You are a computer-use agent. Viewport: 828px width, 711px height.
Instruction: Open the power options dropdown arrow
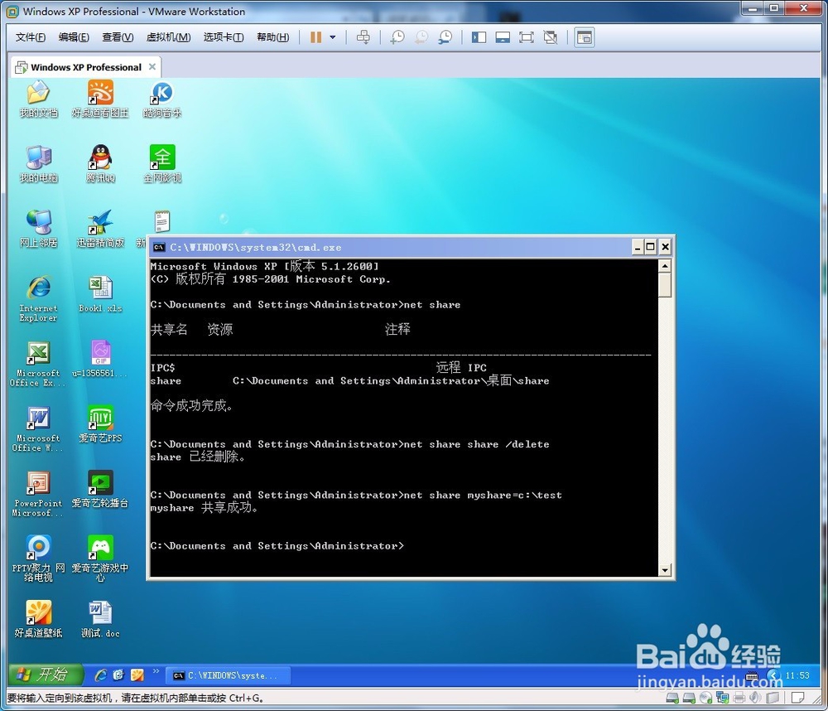(x=333, y=37)
